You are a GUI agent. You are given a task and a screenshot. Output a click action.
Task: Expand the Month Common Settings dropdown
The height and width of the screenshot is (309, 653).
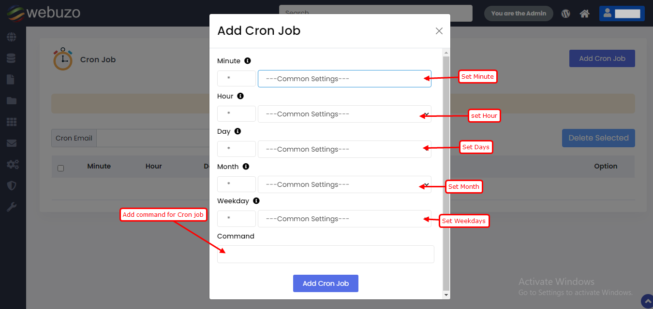coord(344,184)
